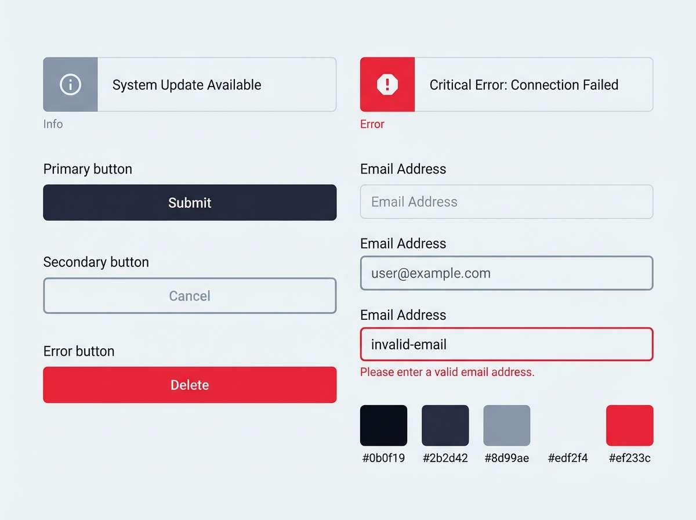Select the #8d99ae gray color swatch
The width and height of the screenshot is (696, 520).
[x=506, y=424]
